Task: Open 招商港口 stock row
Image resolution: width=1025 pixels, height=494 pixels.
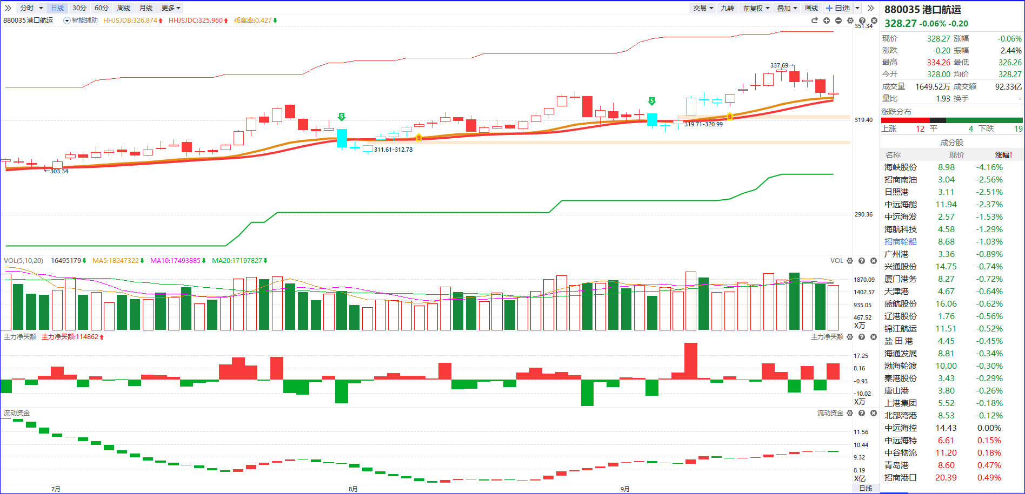Action: click(952, 478)
